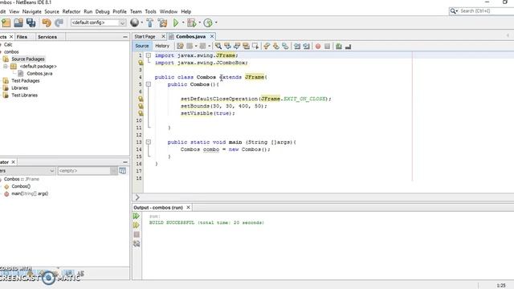Open the Refactor menu
Screen dimensions: 514x289
[x=71, y=11]
